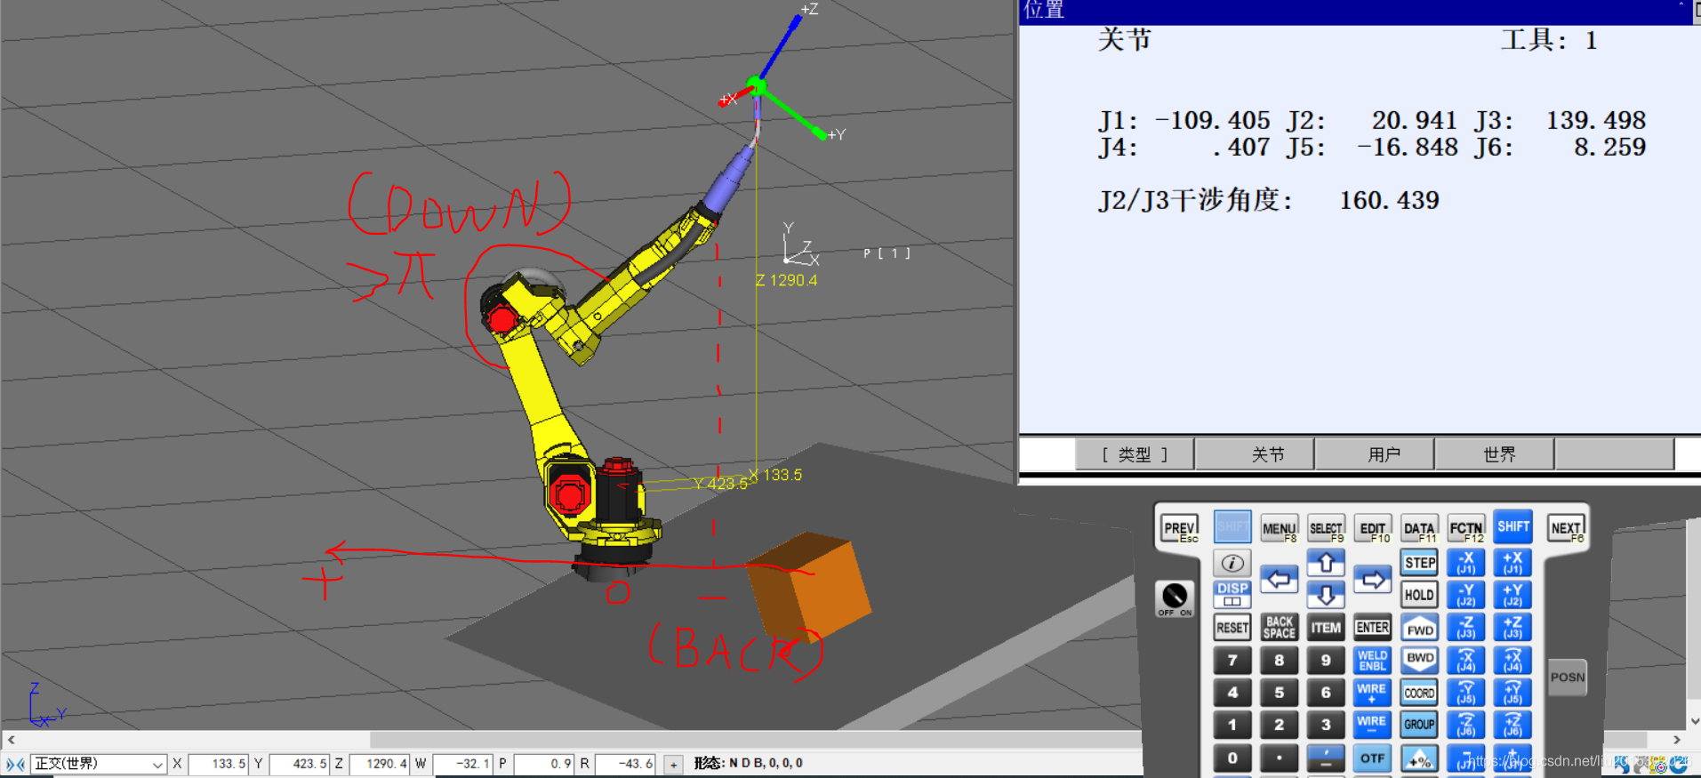
Task: Jog -Z (J3) key
Action: [1465, 627]
